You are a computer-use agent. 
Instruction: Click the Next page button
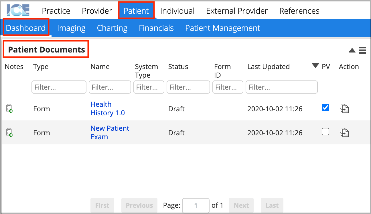[241, 205]
